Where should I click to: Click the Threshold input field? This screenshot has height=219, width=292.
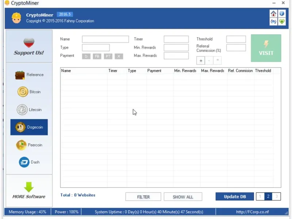tap(236, 39)
